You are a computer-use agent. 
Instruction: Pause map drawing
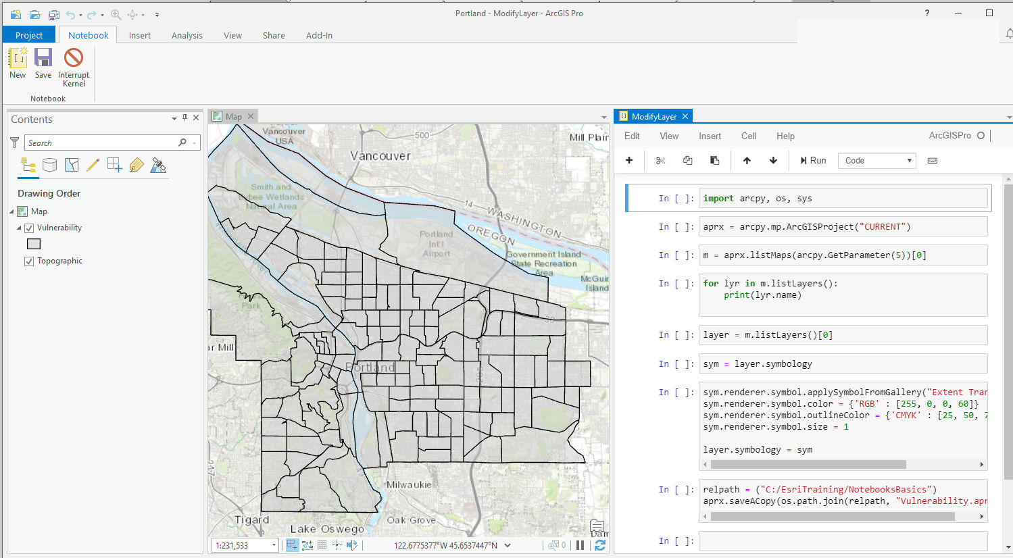coord(580,545)
